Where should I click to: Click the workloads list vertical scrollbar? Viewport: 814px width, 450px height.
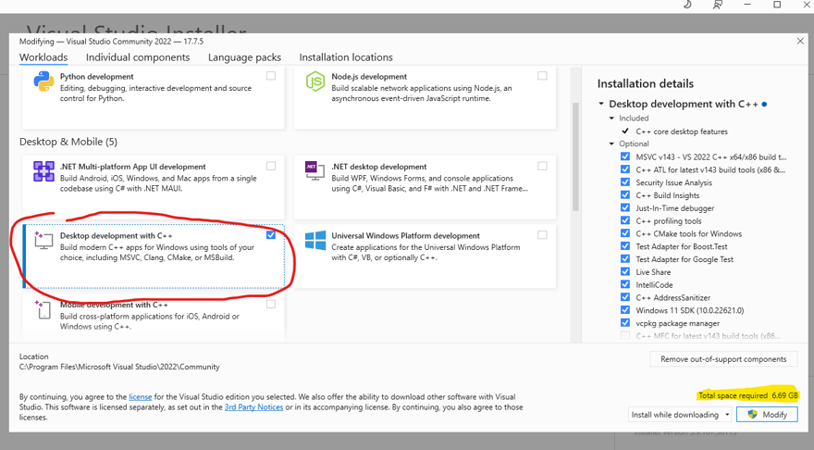(575, 156)
